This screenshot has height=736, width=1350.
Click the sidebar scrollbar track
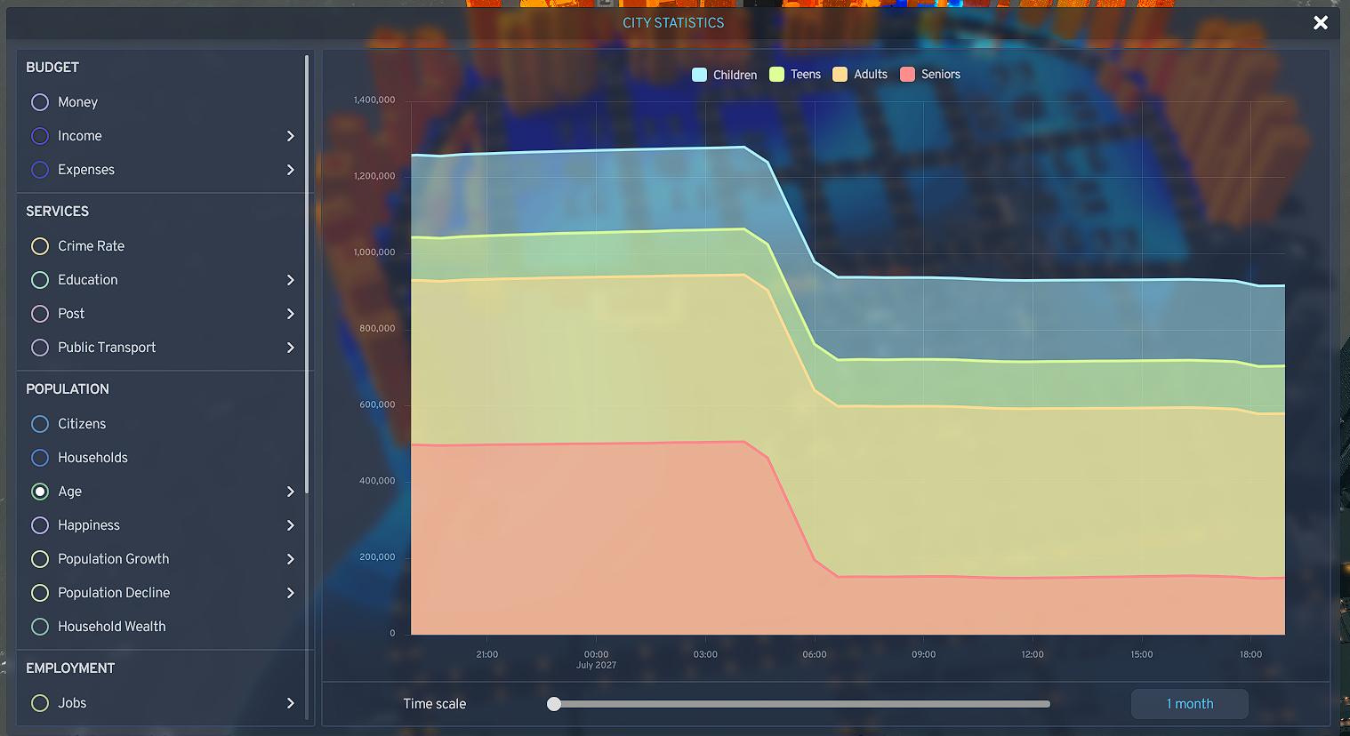pyautogui.click(x=307, y=356)
